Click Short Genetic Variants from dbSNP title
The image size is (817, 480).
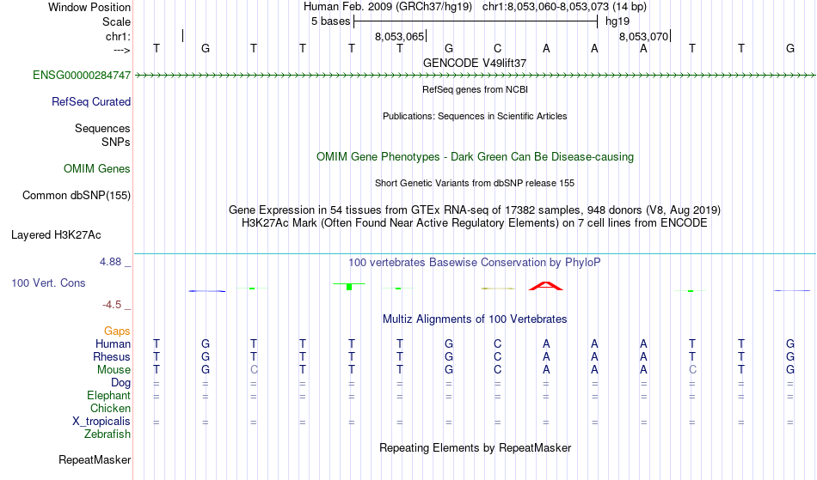coord(475,183)
